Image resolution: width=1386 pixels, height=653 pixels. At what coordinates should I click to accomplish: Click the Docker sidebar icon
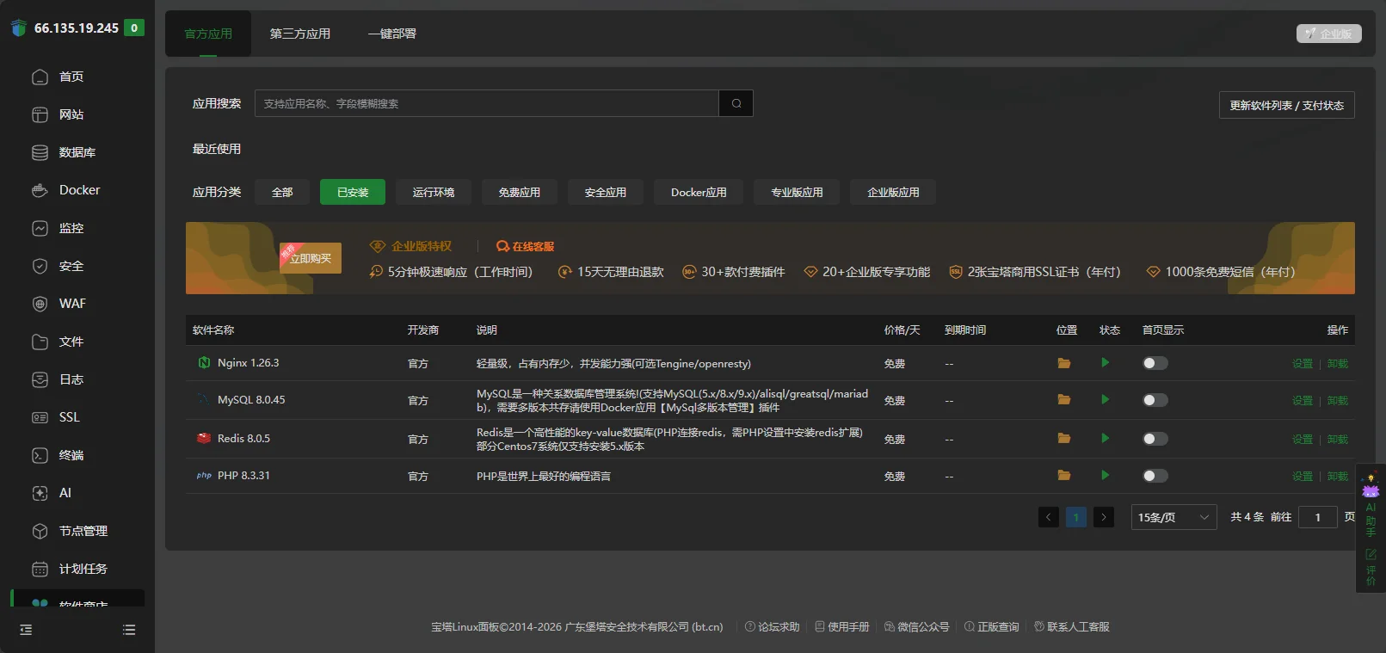pos(40,190)
